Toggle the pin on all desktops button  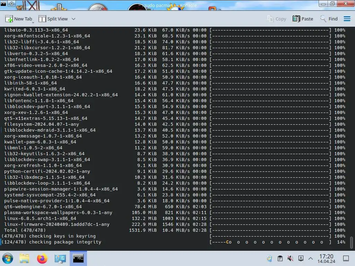click(x=12, y=3)
